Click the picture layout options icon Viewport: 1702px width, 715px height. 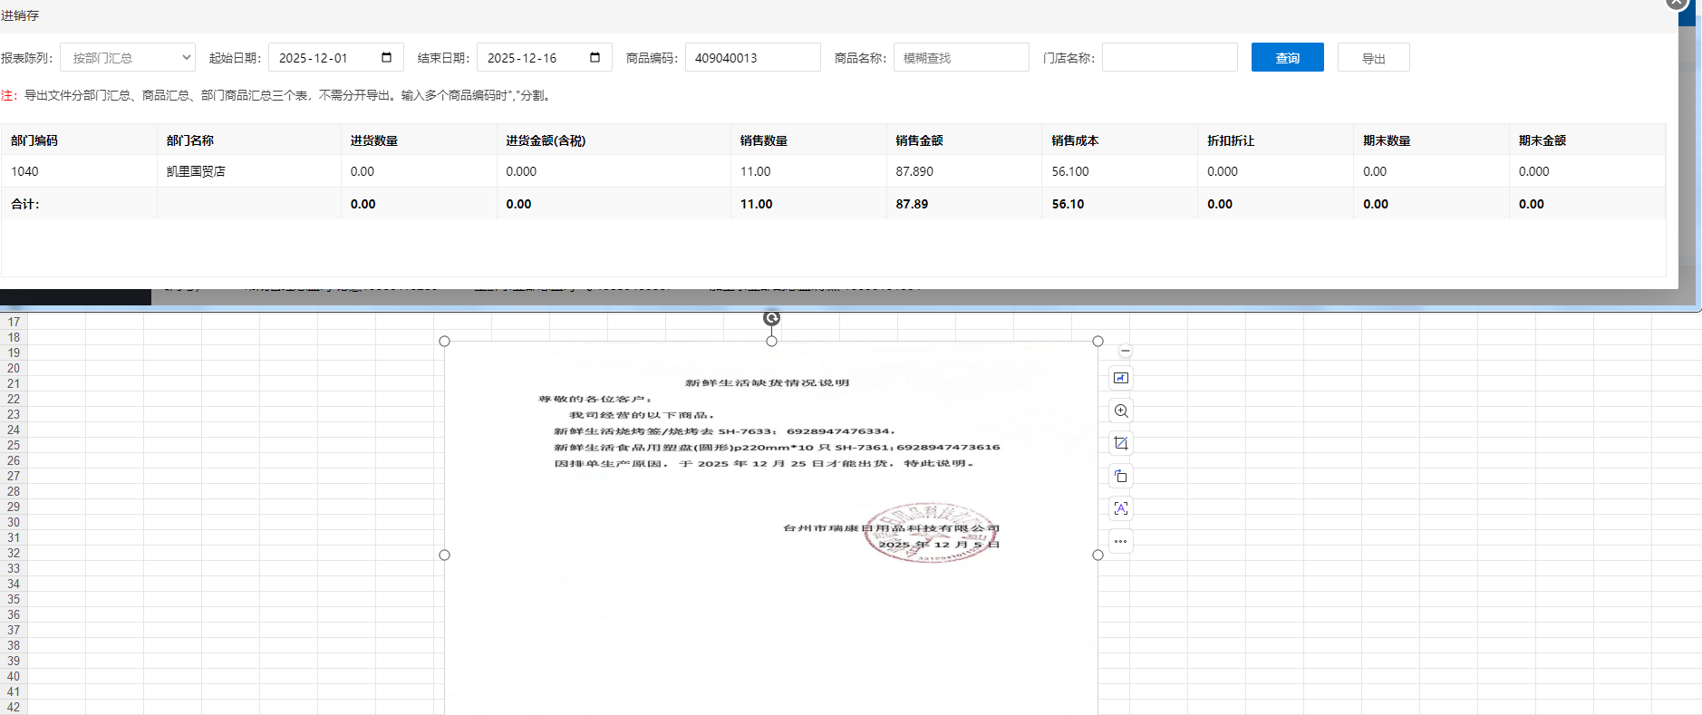pyautogui.click(x=1121, y=378)
